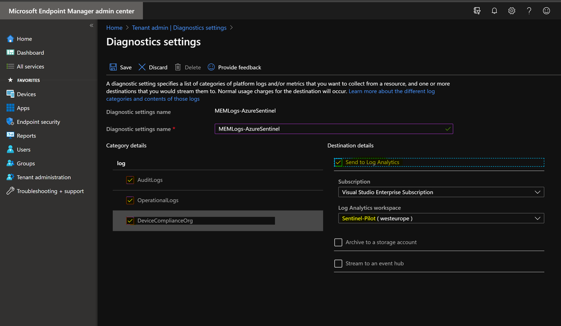Uncheck the DeviceComplianceOrg checkbox
Screen dimensions: 561x326
point(130,221)
